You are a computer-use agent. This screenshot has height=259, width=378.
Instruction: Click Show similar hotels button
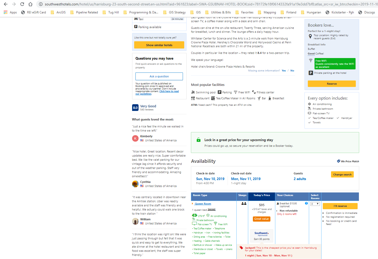(x=159, y=45)
